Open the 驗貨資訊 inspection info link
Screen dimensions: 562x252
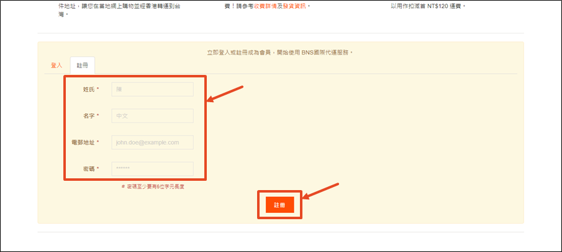[x=294, y=6]
